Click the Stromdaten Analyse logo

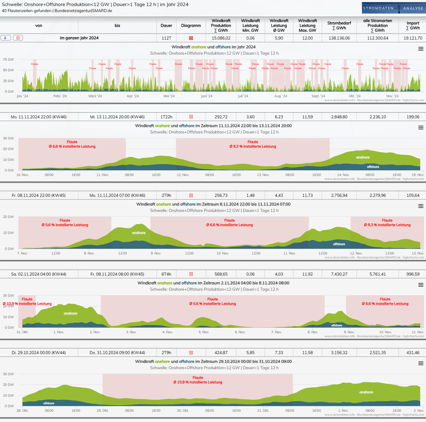point(393,8)
